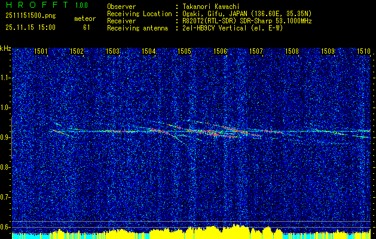Image resolution: width=376 pixels, height=239 pixels.
Task: Click the 'Receiving antenna' label
Action: (137, 28)
